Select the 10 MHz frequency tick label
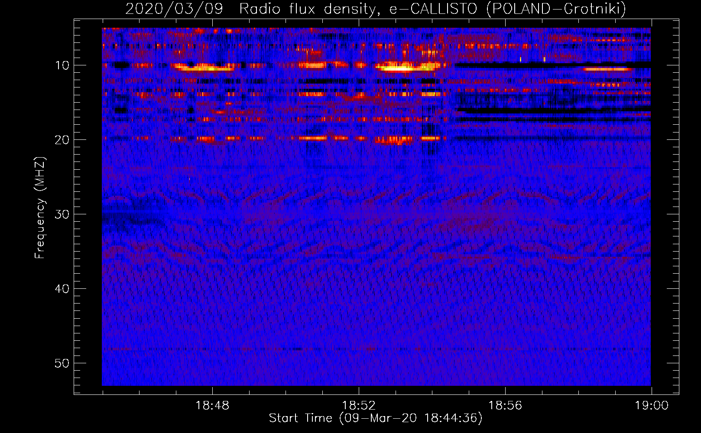 point(62,65)
